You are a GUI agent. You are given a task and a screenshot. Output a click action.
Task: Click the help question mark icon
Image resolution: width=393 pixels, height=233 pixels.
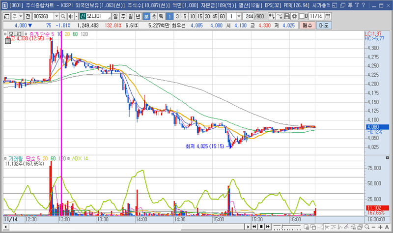pos(364,5)
